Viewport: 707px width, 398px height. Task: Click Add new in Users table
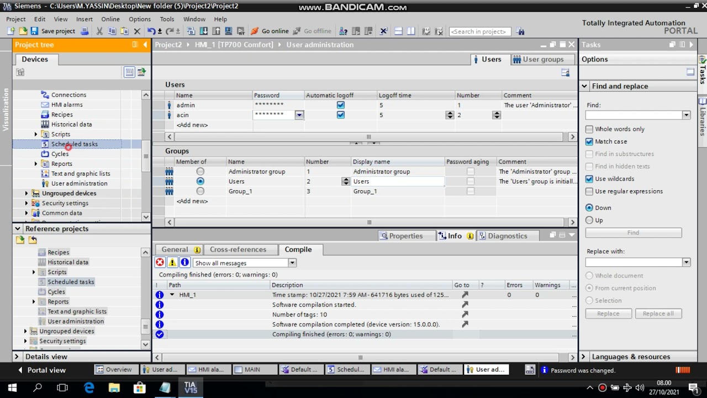pyautogui.click(x=192, y=125)
